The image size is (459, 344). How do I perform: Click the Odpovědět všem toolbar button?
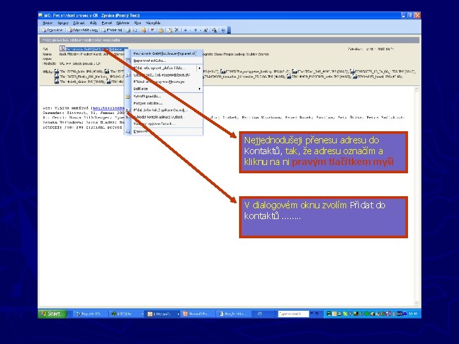point(82,30)
